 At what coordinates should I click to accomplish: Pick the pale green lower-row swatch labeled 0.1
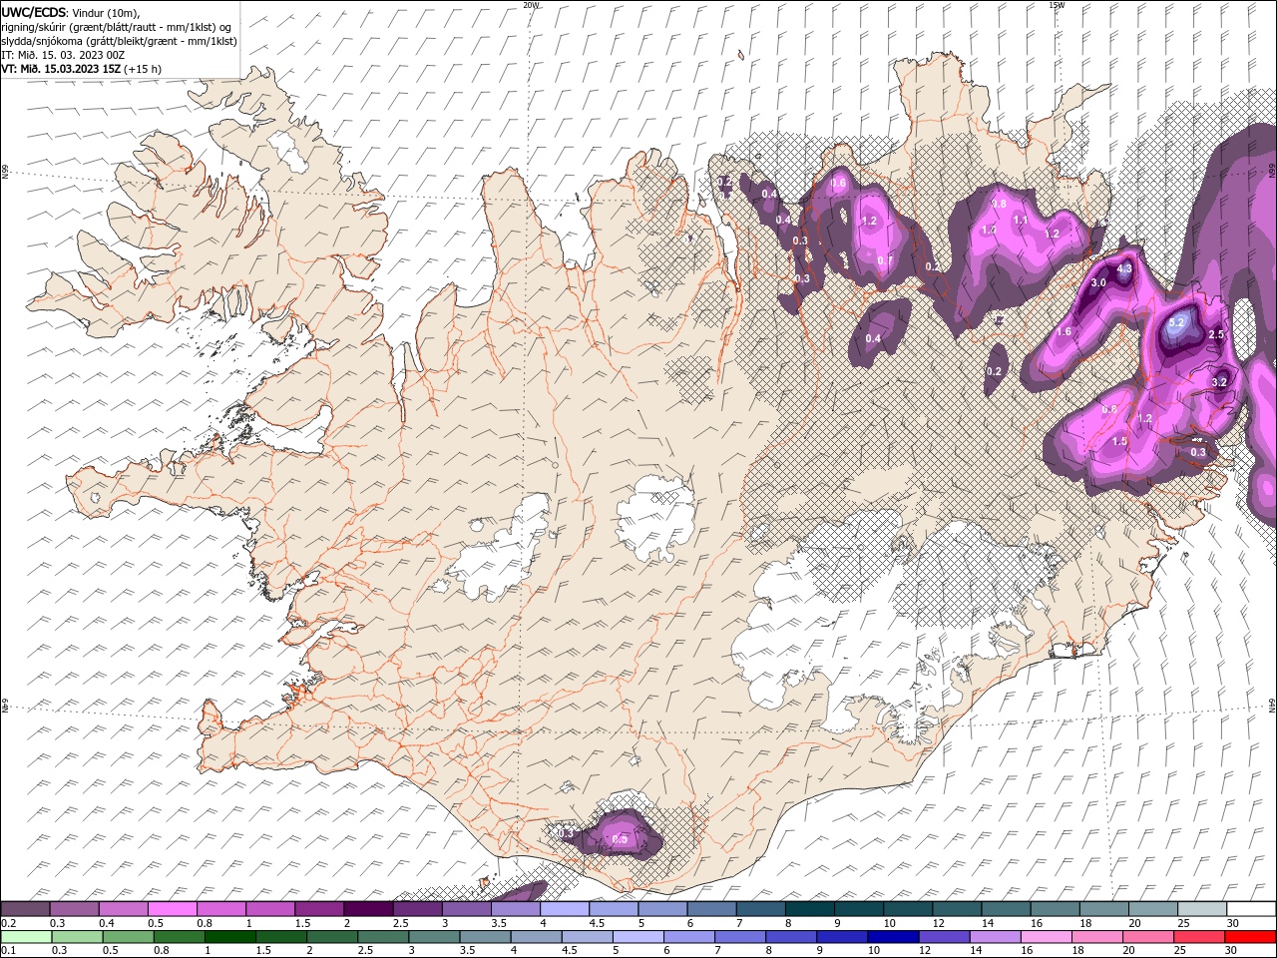26,937
